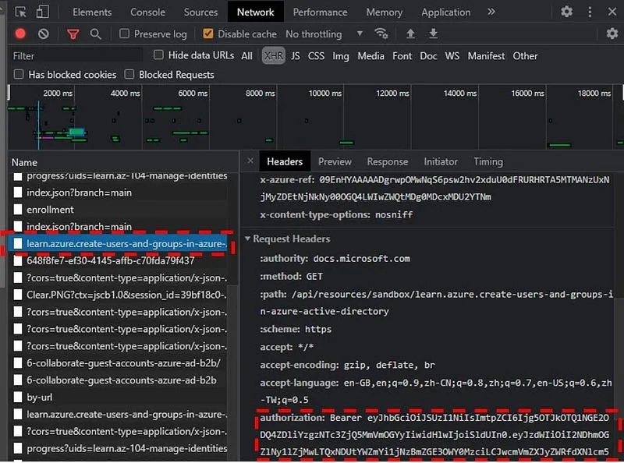This screenshot has width=624, height=463.
Task: Filter requests by Other
Action: [525, 56]
